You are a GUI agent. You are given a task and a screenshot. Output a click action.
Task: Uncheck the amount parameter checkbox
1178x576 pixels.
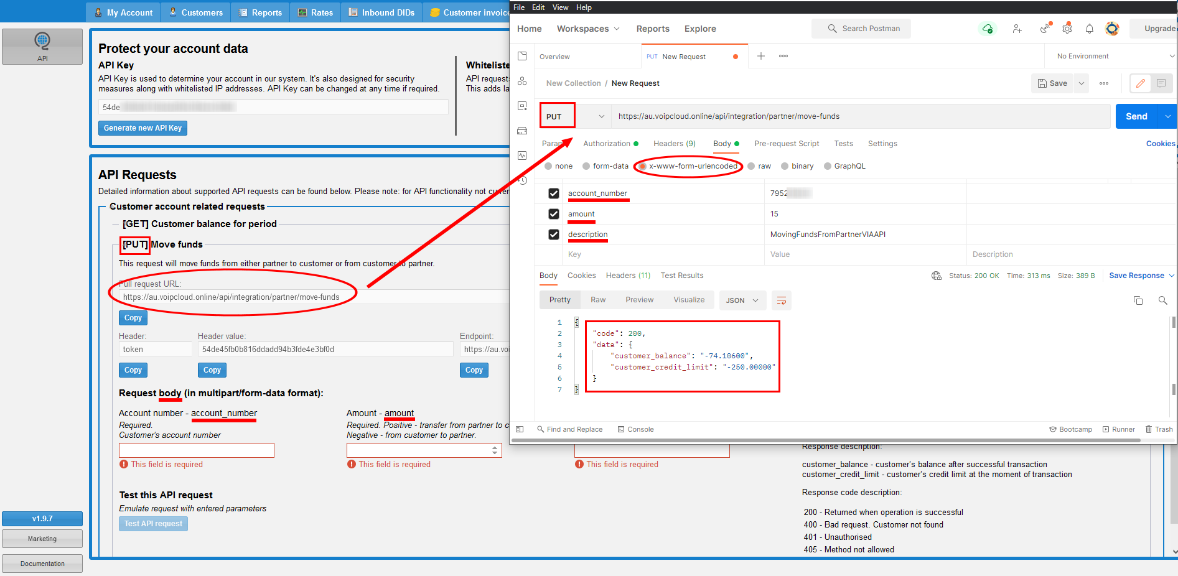click(x=554, y=214)
